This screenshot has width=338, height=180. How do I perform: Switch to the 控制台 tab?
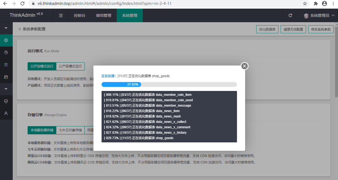pyautogui.click(x=80, y=15)
